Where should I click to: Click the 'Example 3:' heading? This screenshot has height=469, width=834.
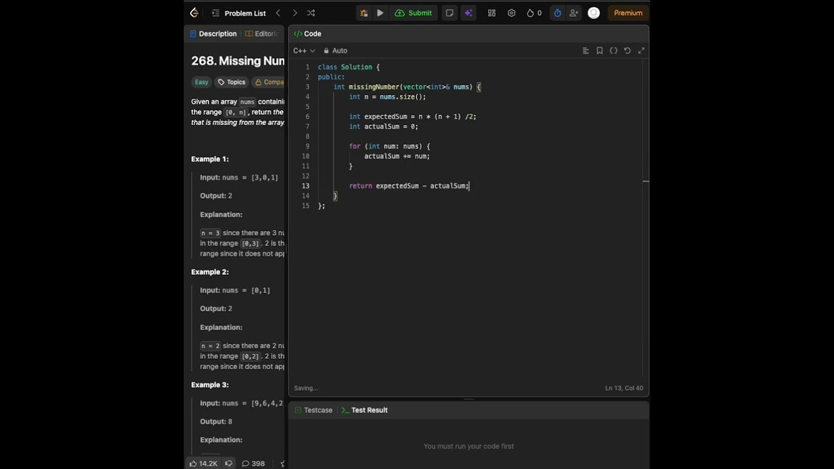210,385
